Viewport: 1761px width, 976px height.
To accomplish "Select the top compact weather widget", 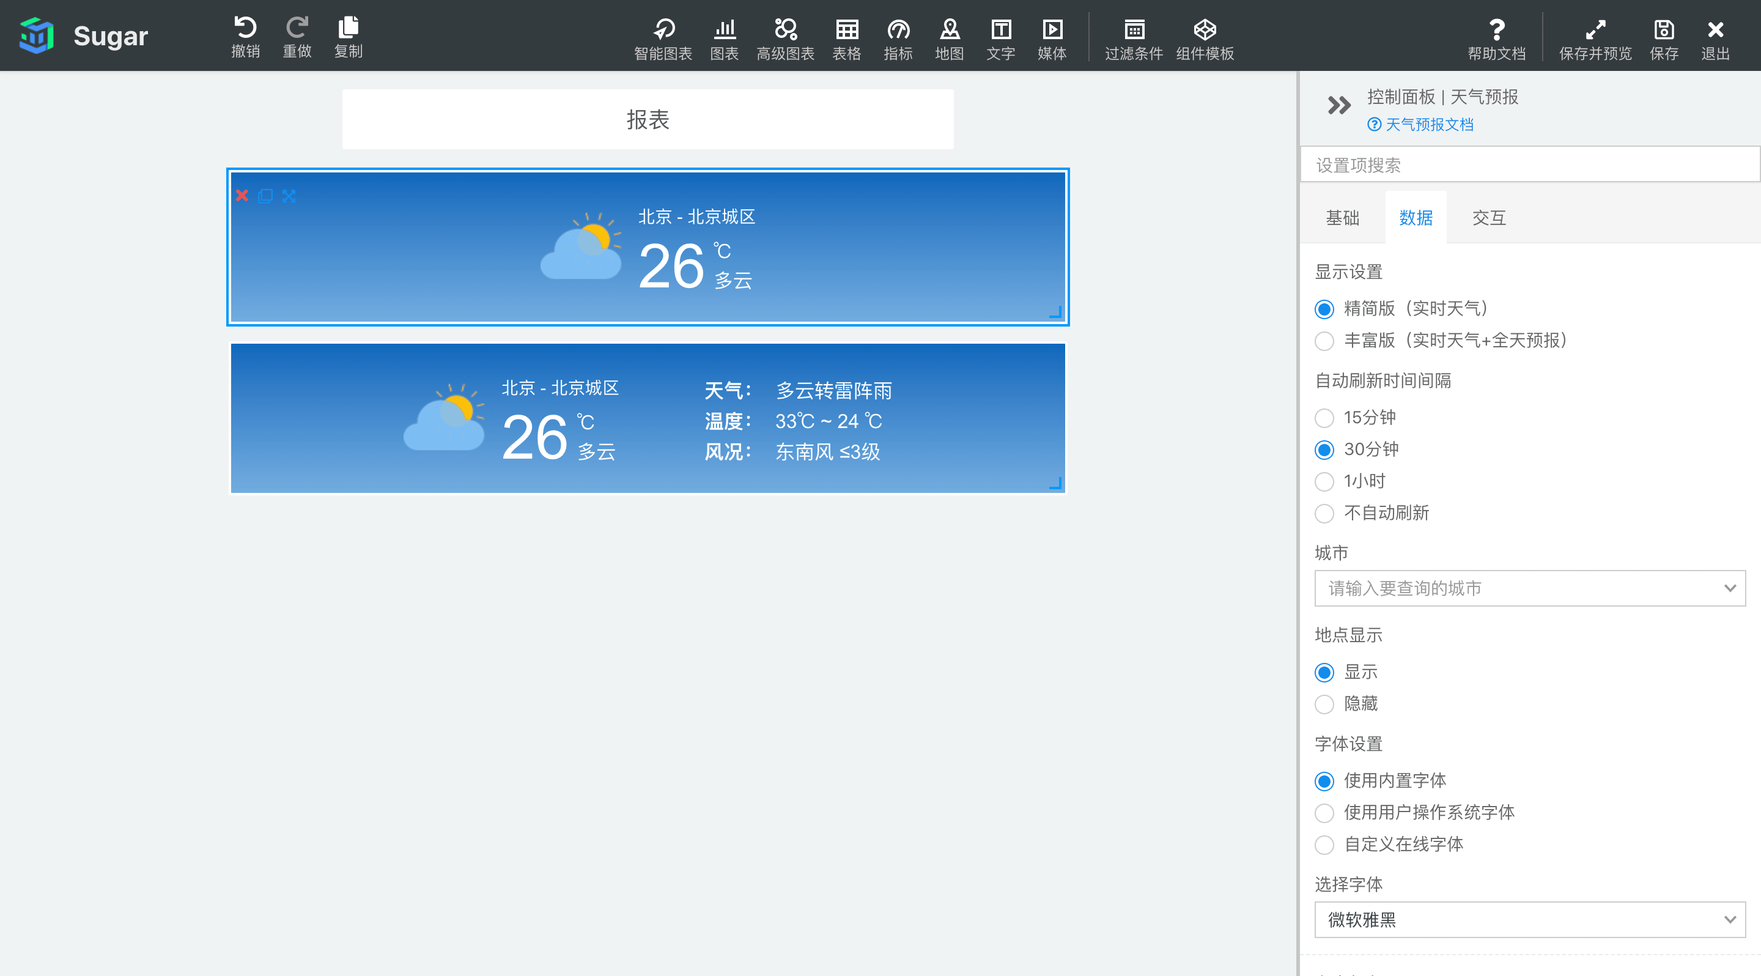I will (648, 248).
